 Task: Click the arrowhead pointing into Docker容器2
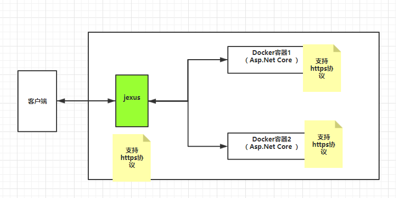224,146
